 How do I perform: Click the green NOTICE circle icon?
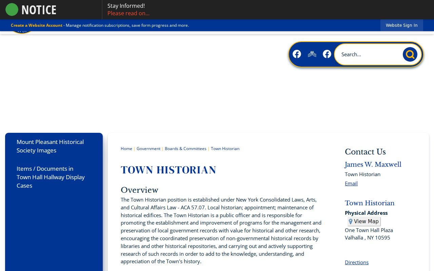[12, 9]
